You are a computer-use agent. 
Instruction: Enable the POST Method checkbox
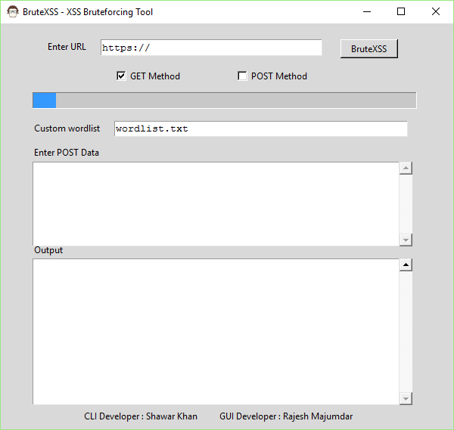pyautogui.click(x=242, y=76)
